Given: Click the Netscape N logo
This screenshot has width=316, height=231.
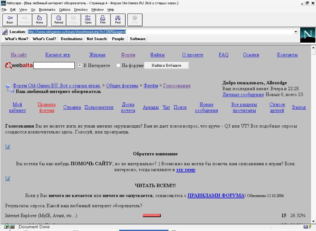Looking at the screenshot, I should 308,35.
